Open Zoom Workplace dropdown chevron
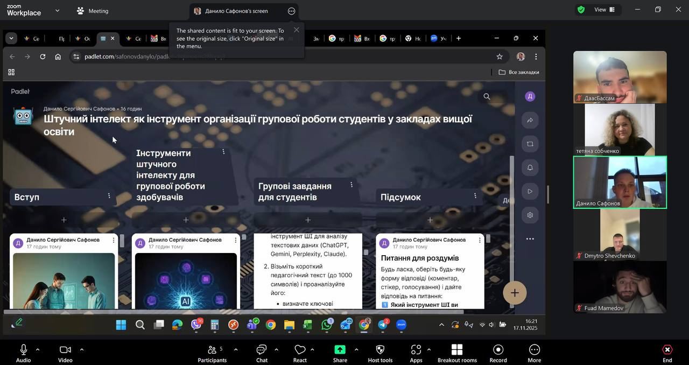Image resolution: width=689 pixels, height=365 pixels. pyautogui.click(x=57, y=10)
